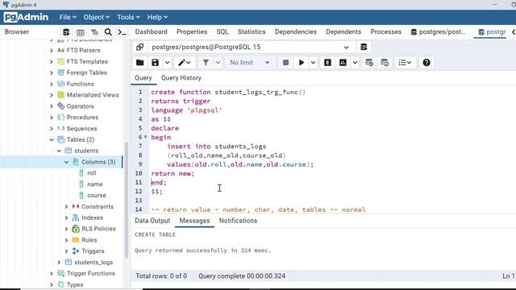Open the Query Tool icon in Browser panel
This screenshot has width=516, height=290.
66,32
